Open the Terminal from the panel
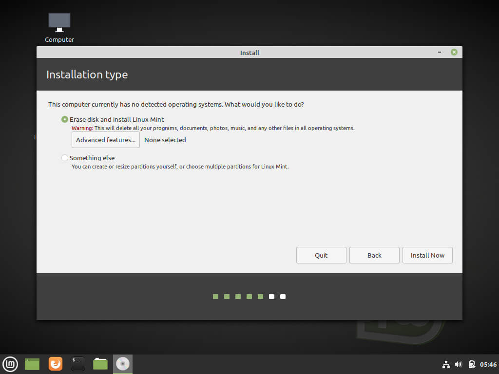Screen dimensions: 499x374 coord(78,364)
